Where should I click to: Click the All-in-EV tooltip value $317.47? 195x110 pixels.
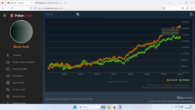pos(174,30)
